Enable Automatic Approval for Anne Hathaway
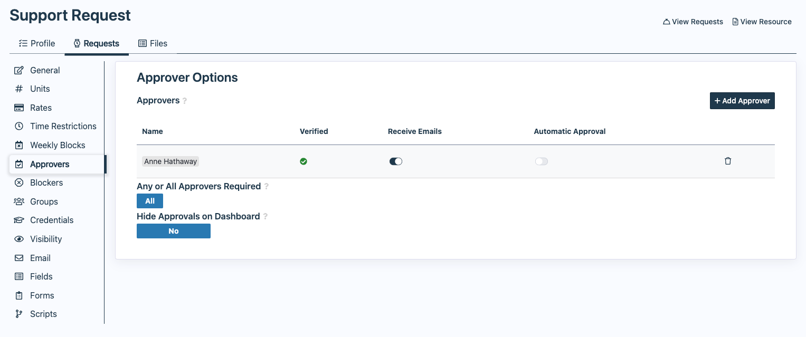 click(542, 161)
